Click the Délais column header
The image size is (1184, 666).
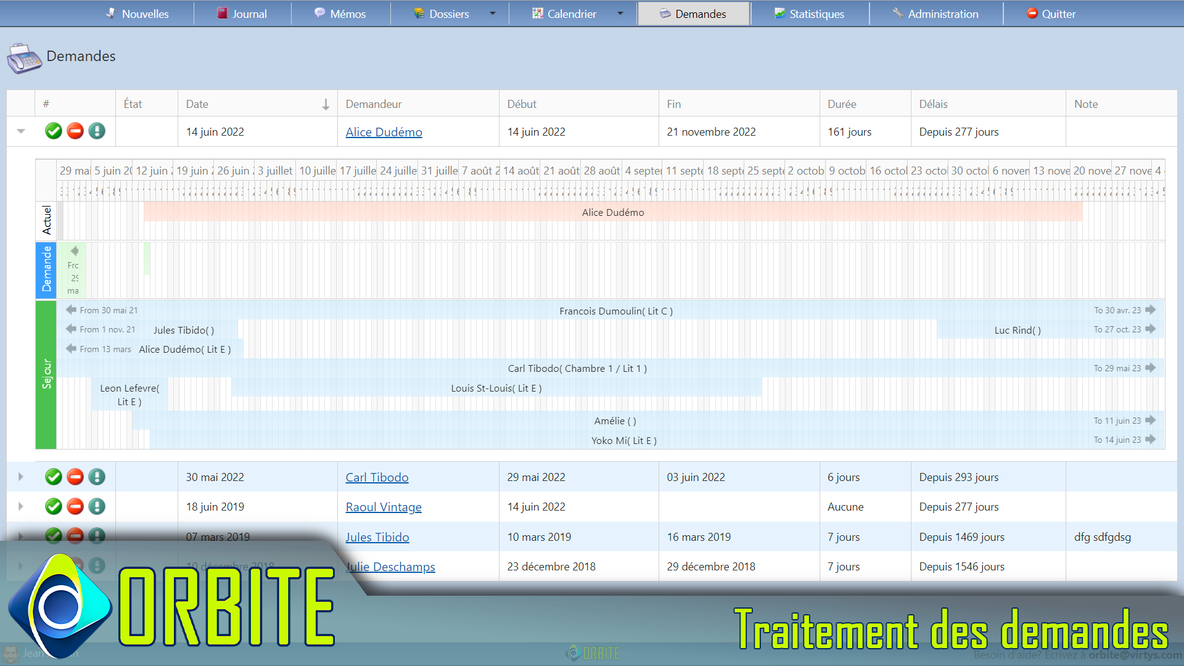pyautogui.click(x=988, y=104)
